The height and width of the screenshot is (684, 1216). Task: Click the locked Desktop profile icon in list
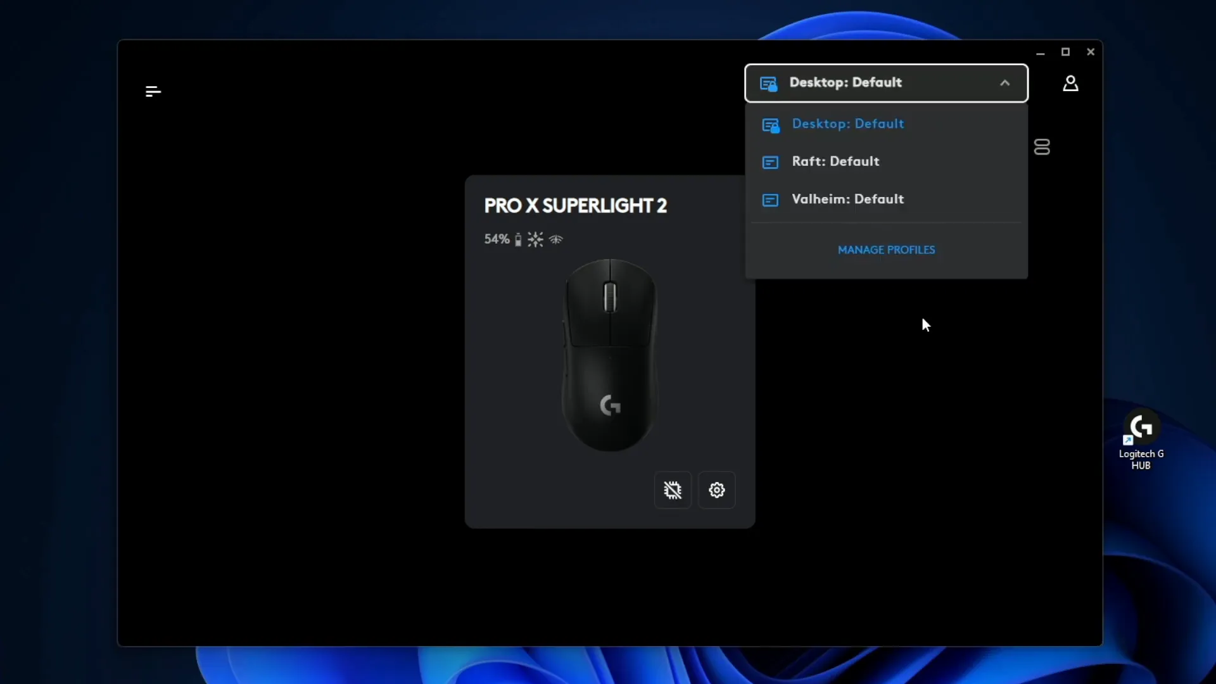coord(771,125)
